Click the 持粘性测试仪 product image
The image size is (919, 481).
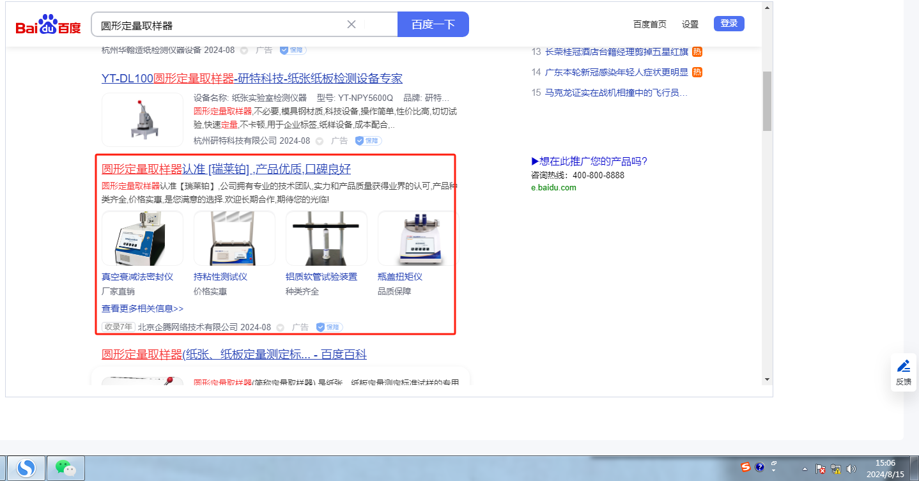pos(235,238)
